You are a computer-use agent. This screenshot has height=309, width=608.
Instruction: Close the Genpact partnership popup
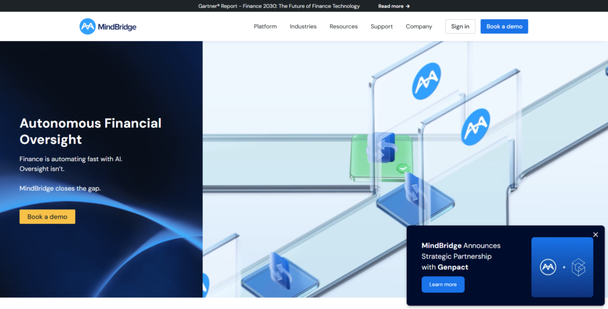[x=596, y=235]
